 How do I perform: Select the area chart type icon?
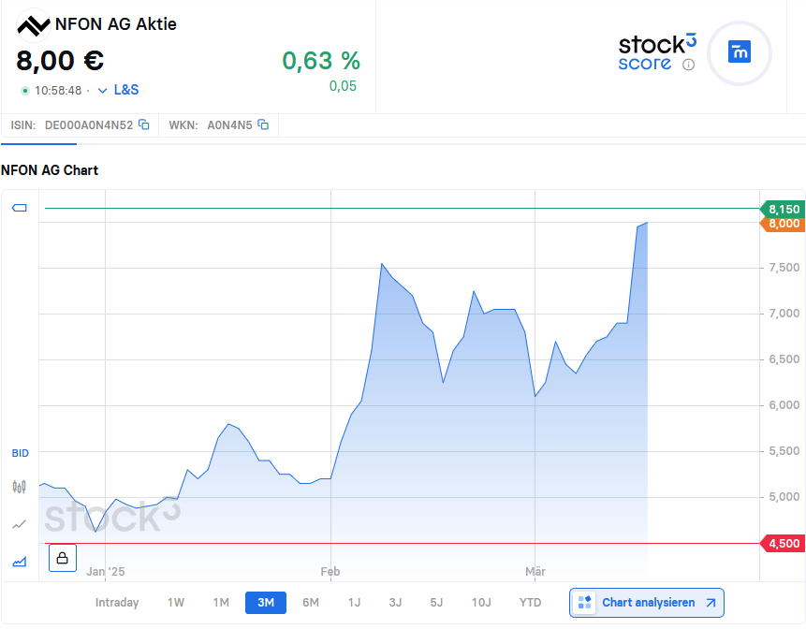click(x=20, y=562)
